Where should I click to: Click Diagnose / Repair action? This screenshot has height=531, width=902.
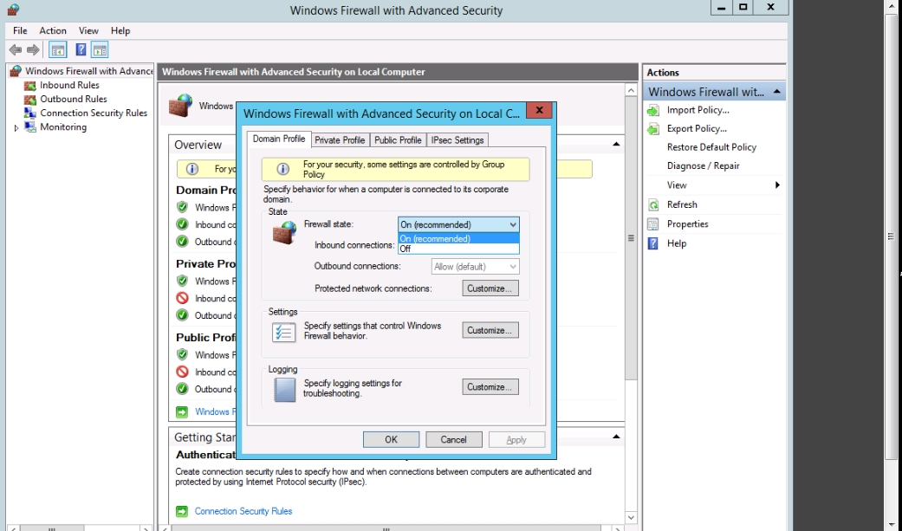pyautogui.click(x=703, y=165)
